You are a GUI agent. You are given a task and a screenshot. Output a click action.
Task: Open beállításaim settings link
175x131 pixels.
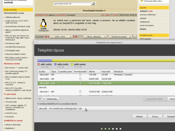click(x=145, y=22)
